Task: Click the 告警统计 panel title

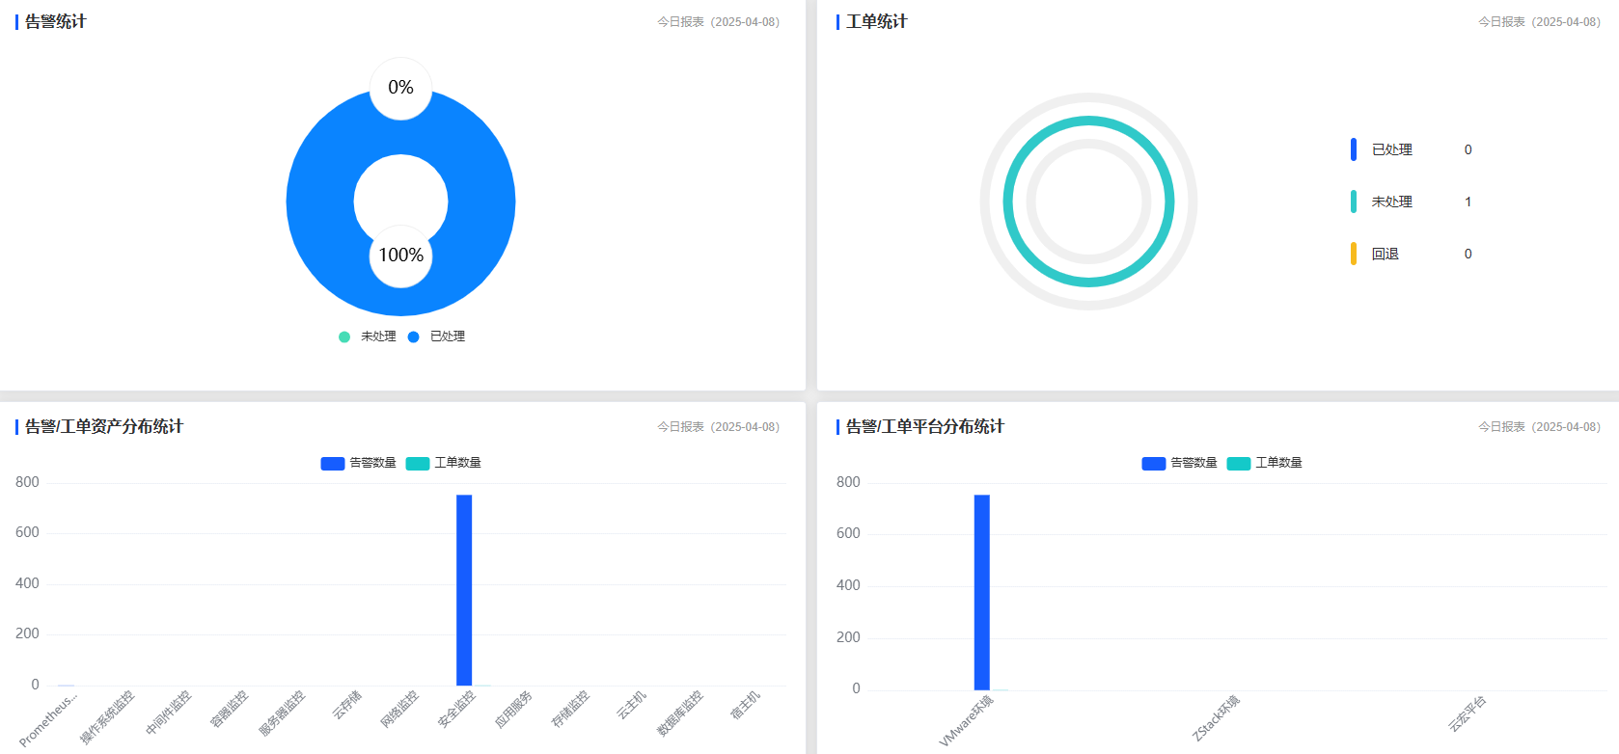Action: [x=56, y=21]
